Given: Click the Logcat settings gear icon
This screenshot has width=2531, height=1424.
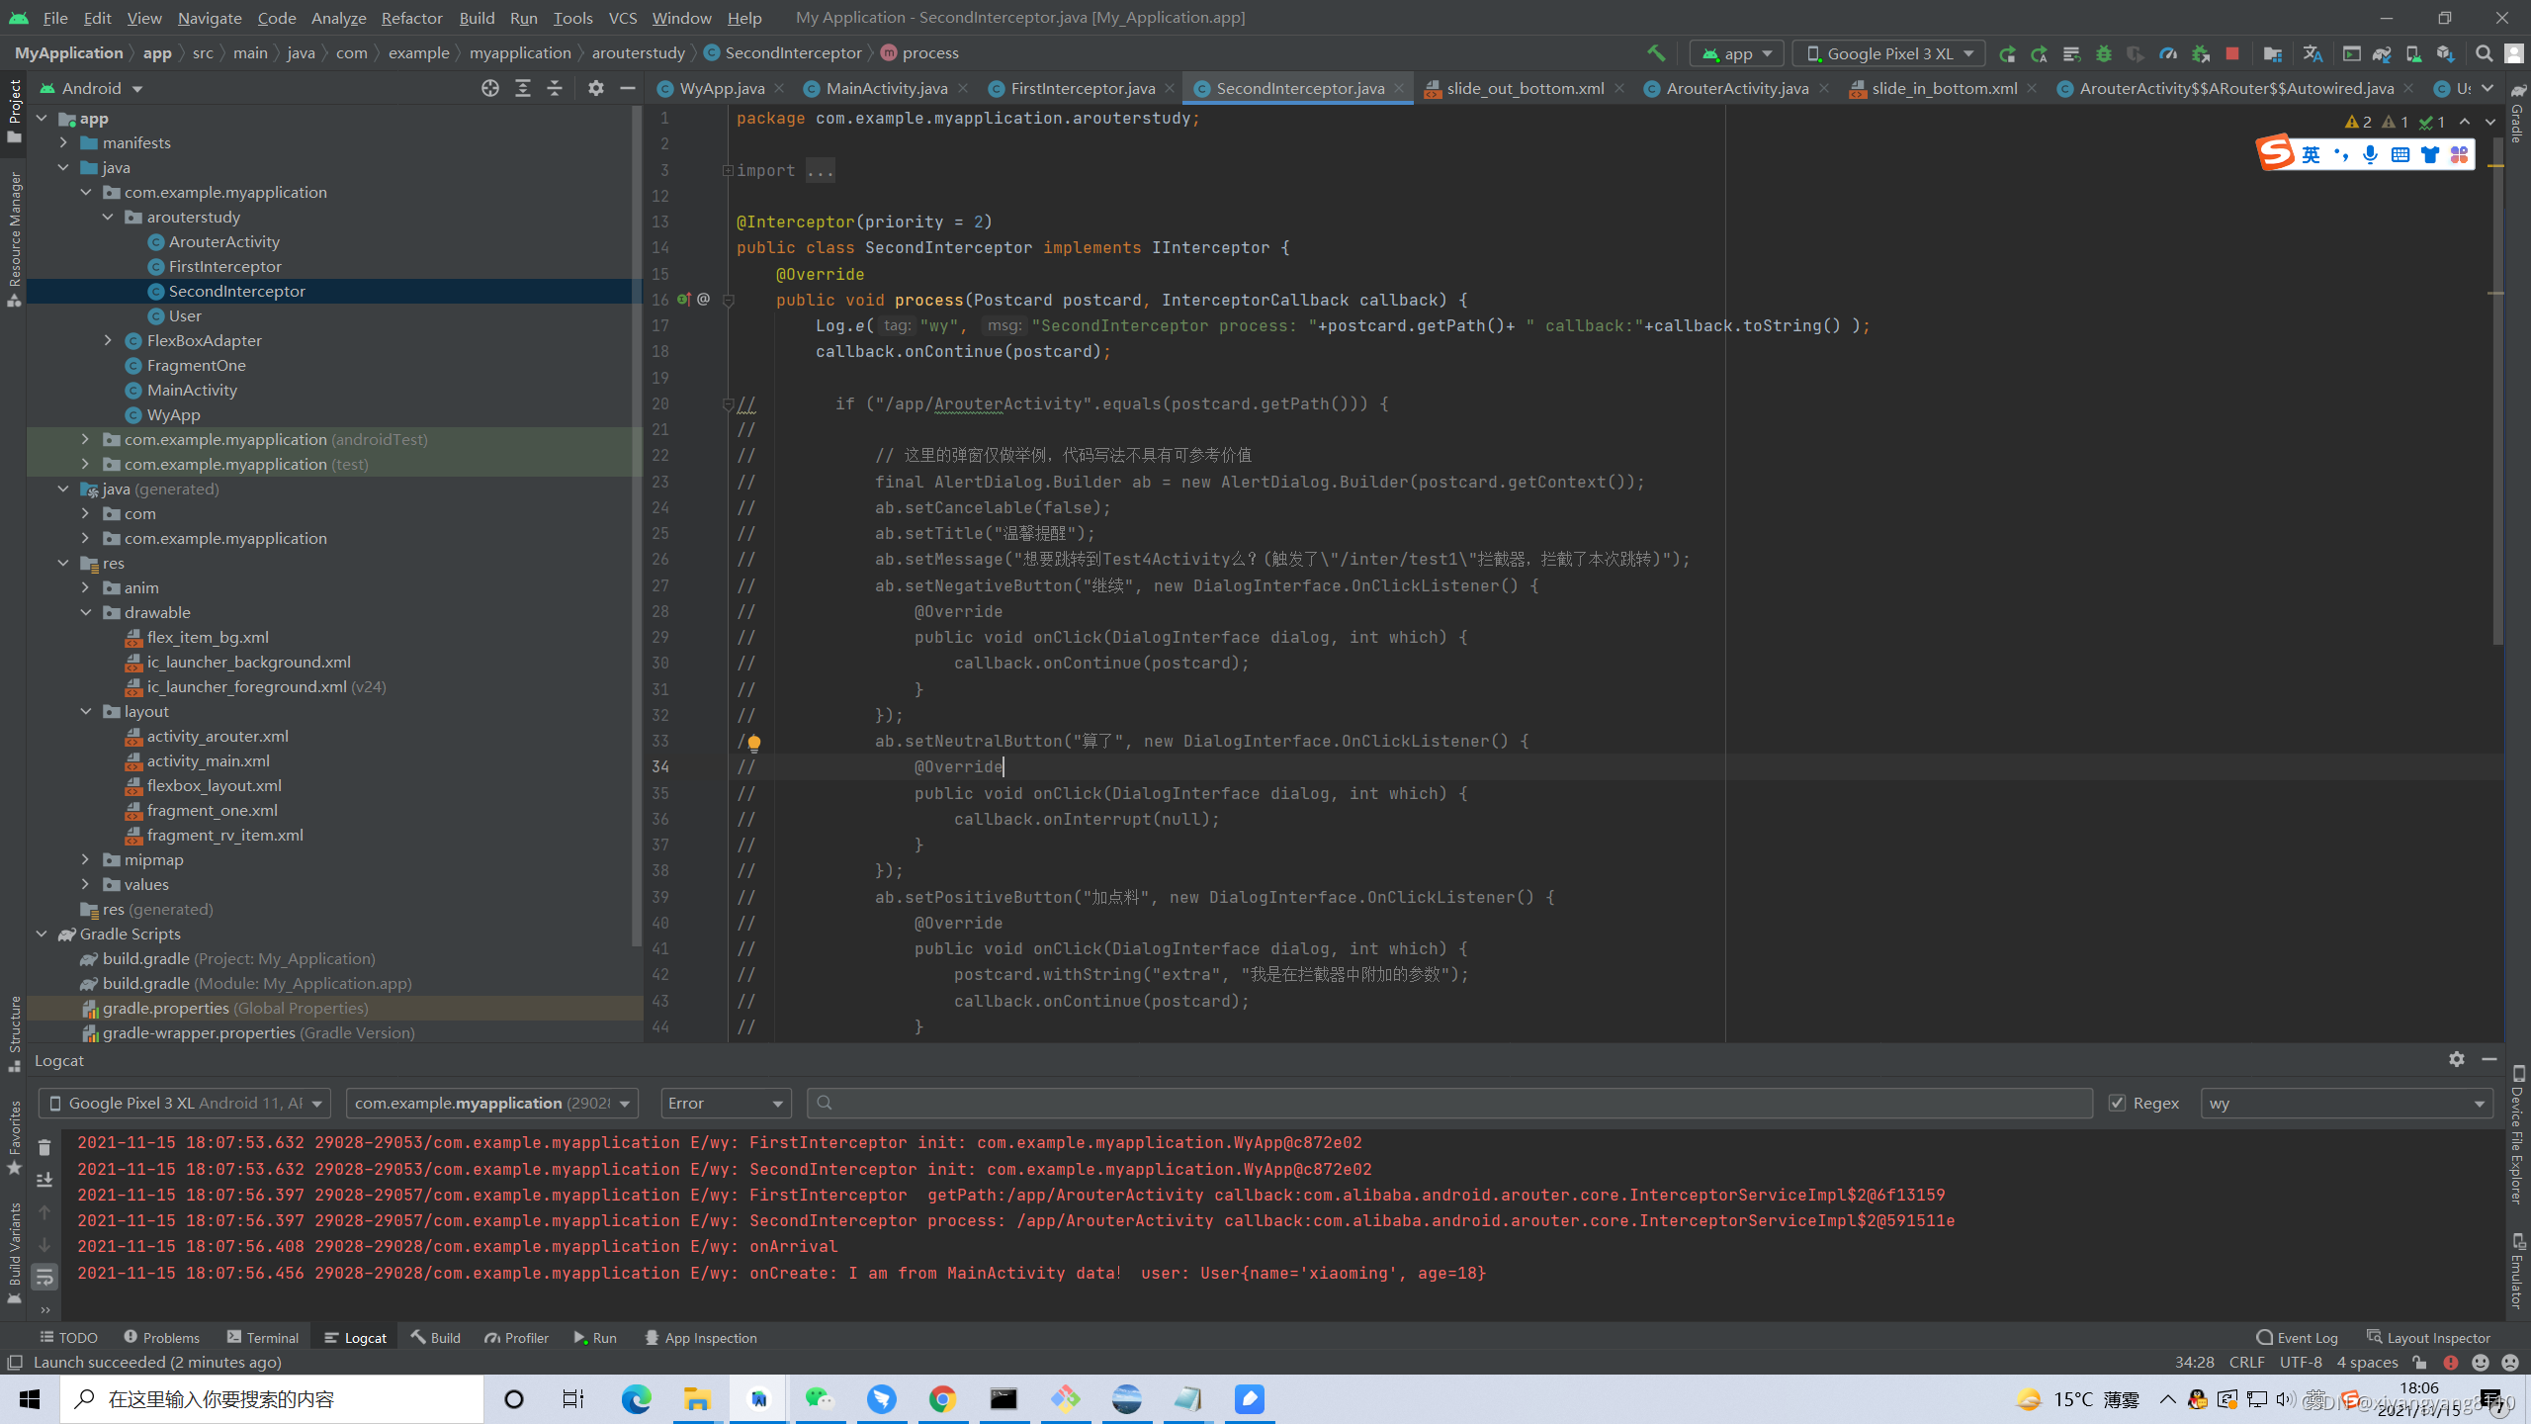Looking at the screenshot, I should coord(2456,1059).
